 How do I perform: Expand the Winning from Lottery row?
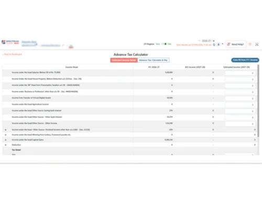click(6, 135)
